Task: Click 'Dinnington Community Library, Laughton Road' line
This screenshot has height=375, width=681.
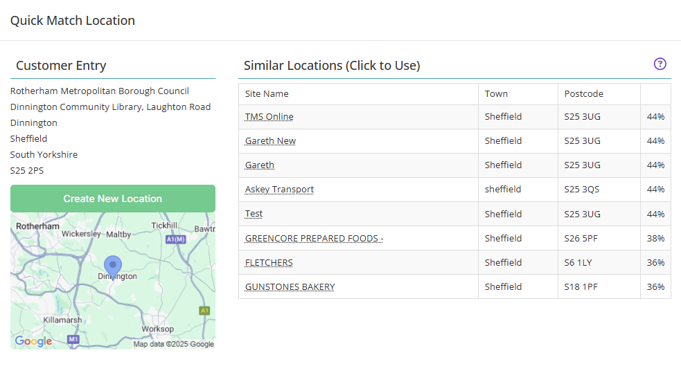Action: 110,107
